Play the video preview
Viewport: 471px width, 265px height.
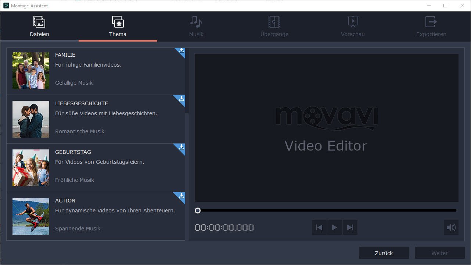pyautogui.click(x=334, y=227)
